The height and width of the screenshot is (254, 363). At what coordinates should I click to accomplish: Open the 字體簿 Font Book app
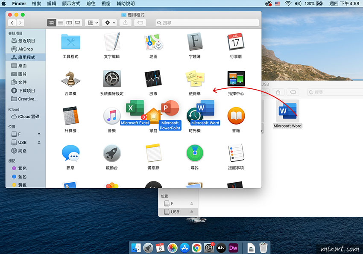point(195,42)
